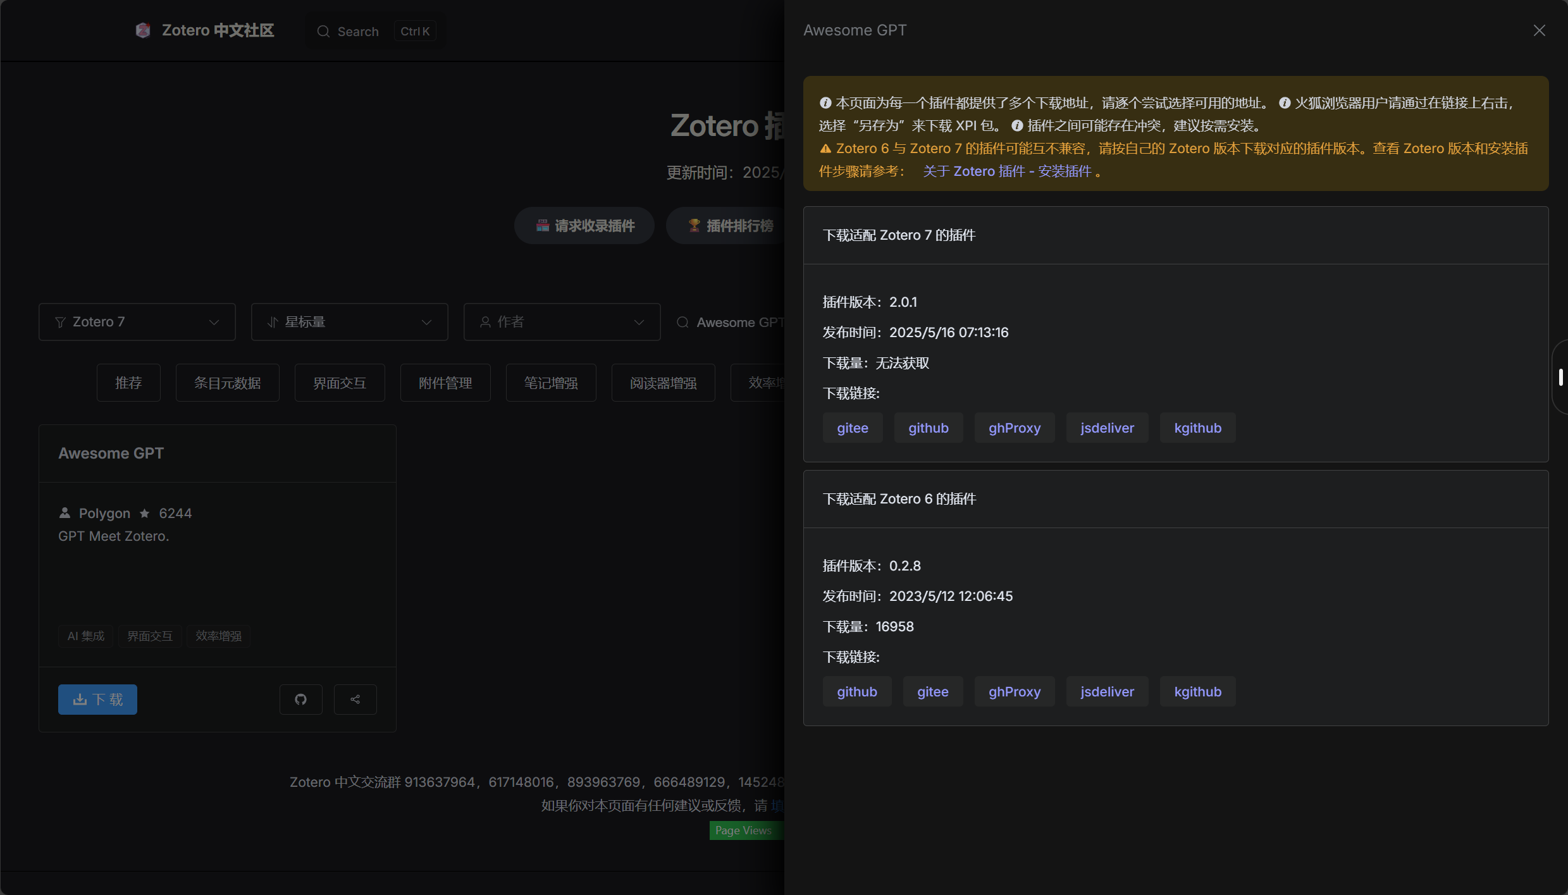
Task: Select the 阅读器增强 category tab
Action: [x=663, y=383]
